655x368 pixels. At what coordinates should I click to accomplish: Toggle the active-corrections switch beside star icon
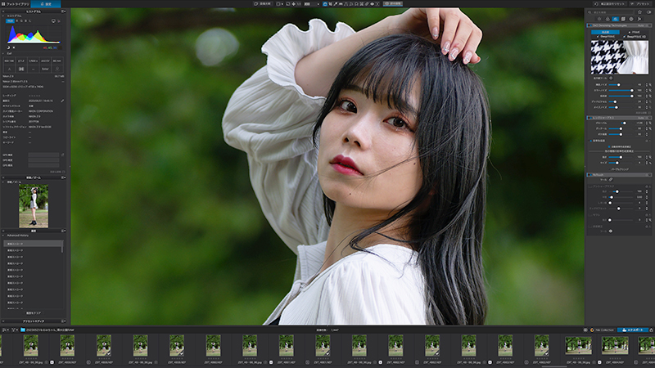(648, 12)
